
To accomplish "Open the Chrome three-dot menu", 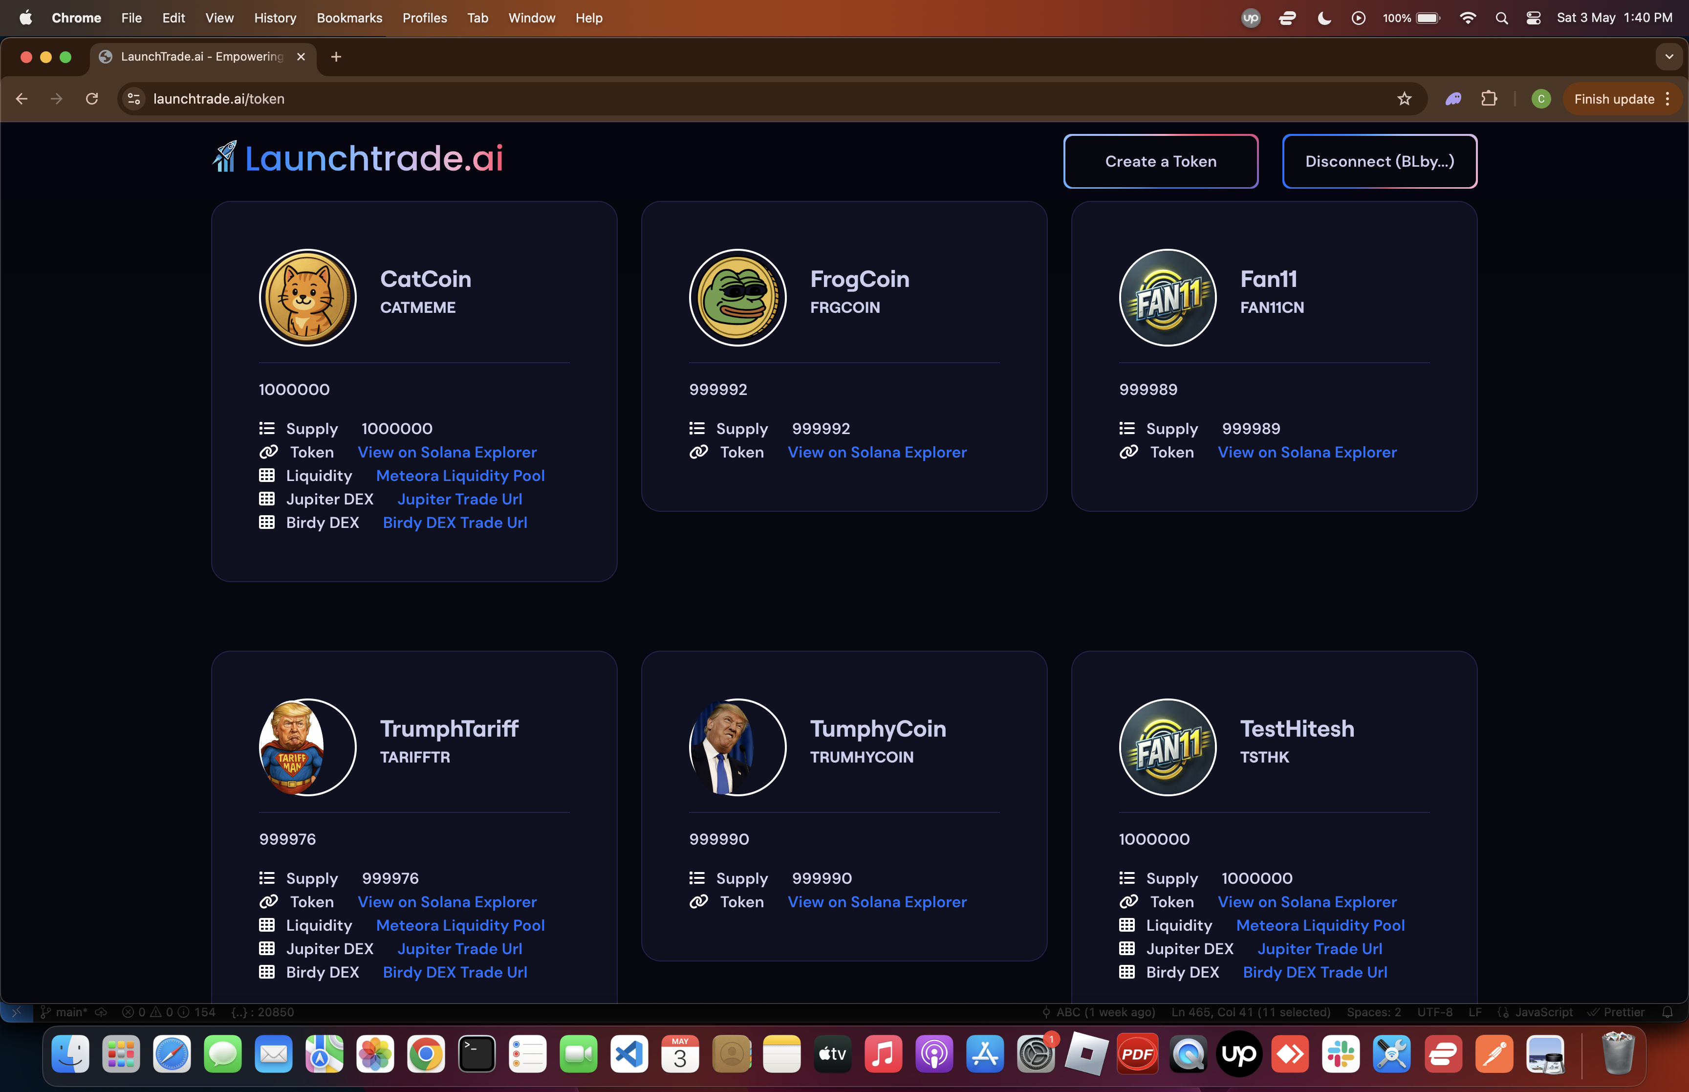I will pos(1667,99).
